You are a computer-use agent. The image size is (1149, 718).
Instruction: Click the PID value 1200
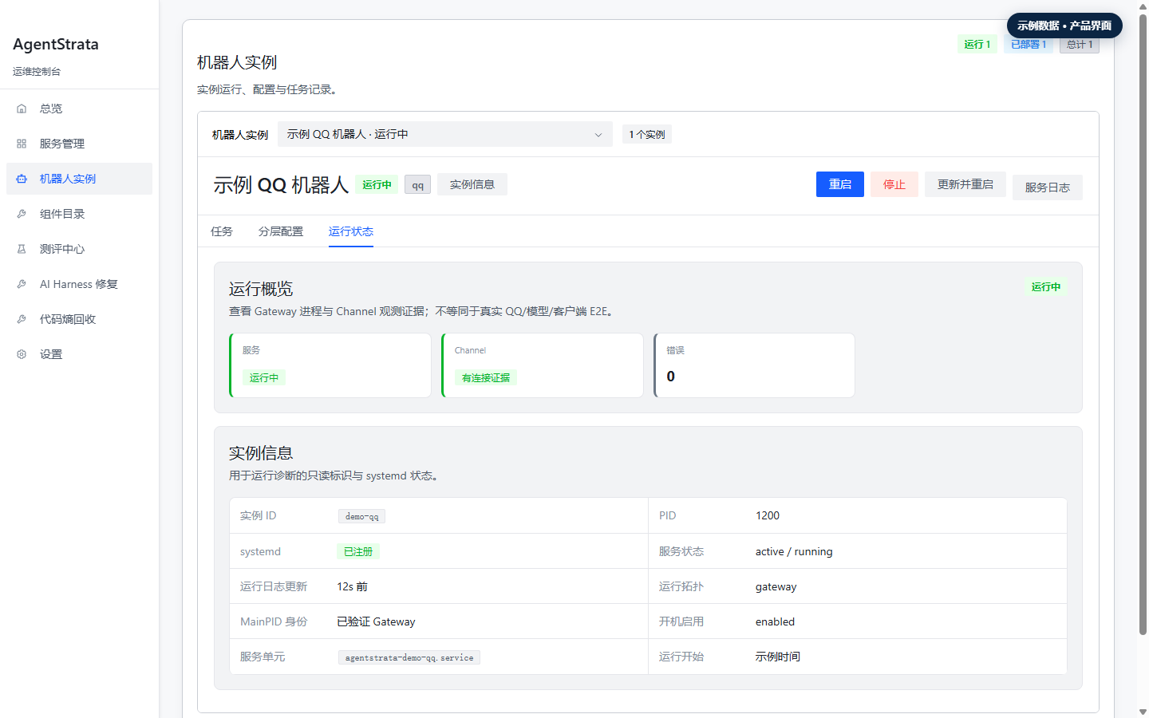(768, 515)
